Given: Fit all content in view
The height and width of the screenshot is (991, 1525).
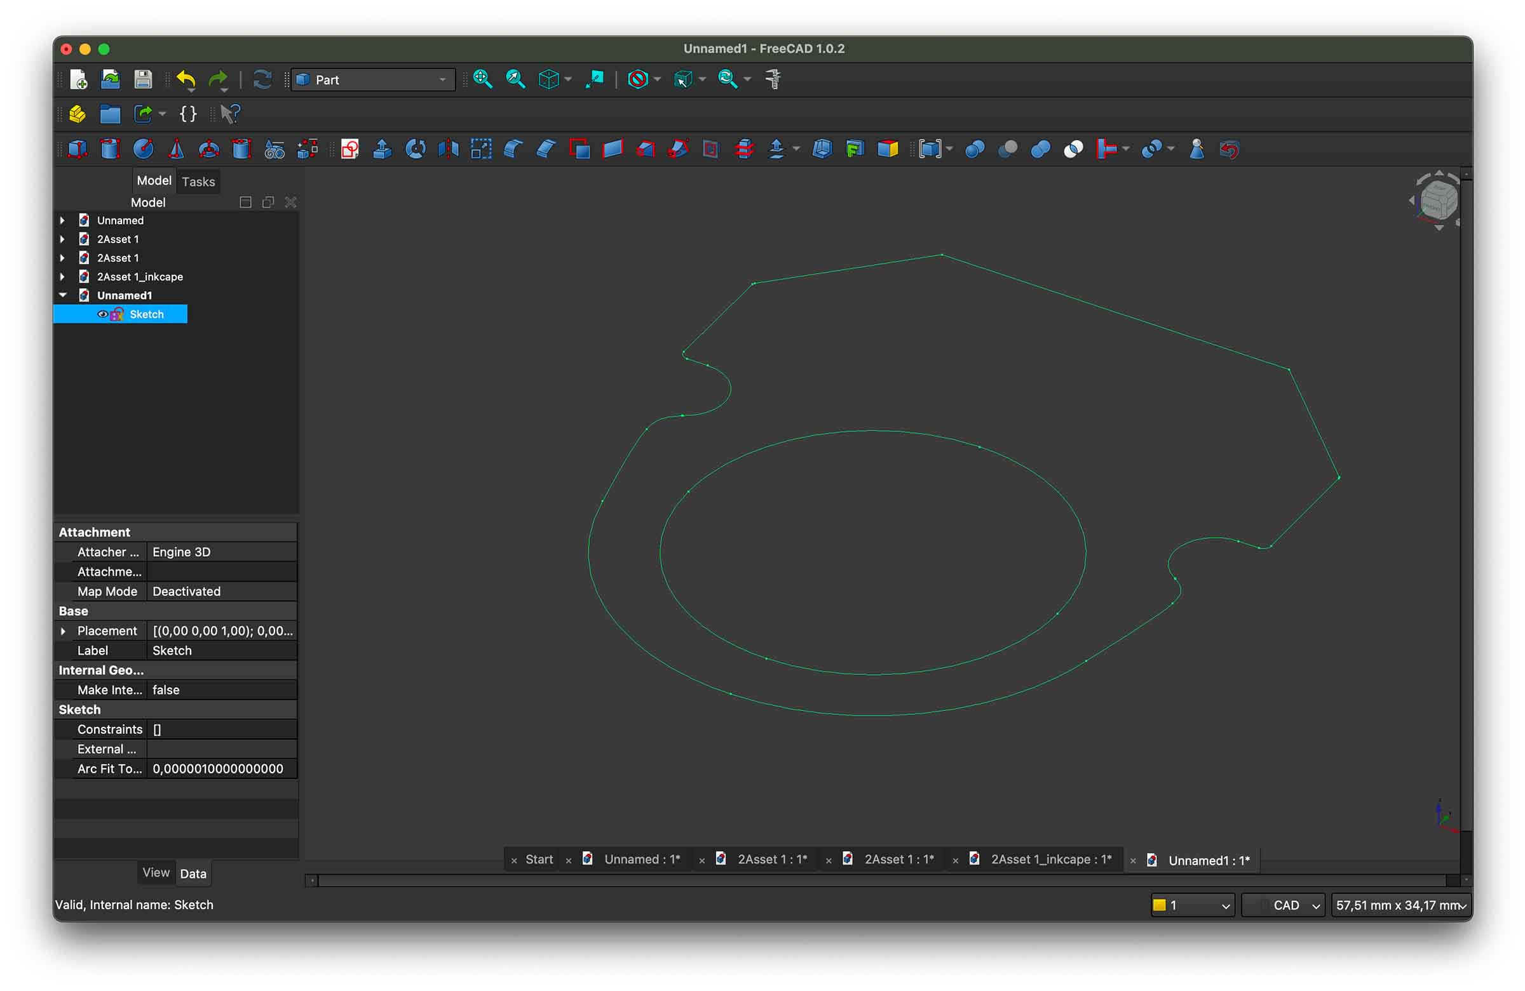Looking at the screenshot, I should 482,79.
